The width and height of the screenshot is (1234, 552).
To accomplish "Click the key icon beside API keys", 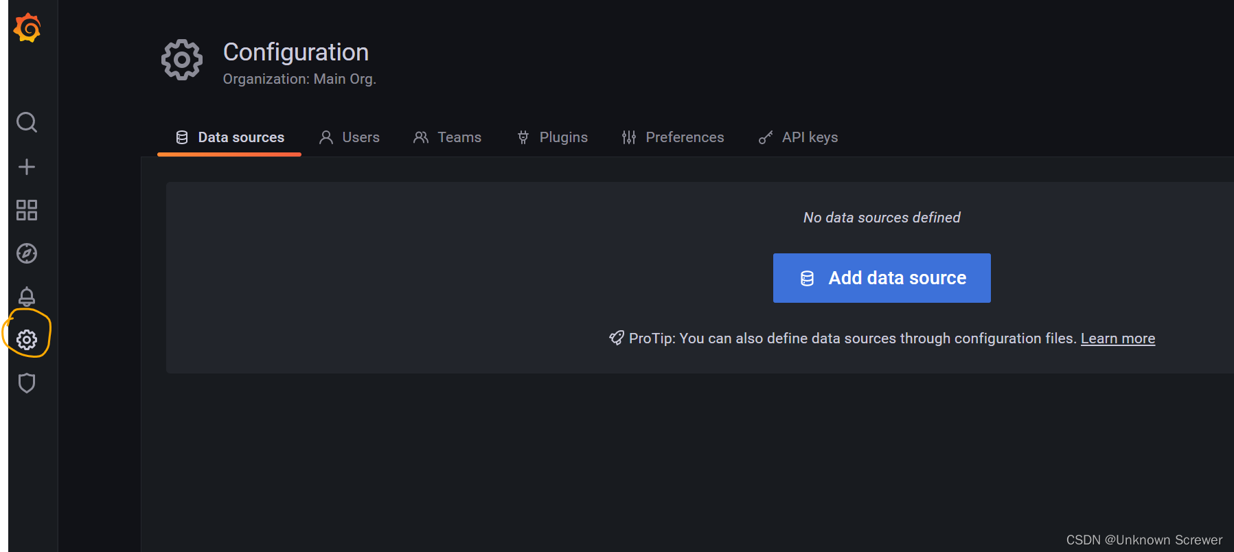I will [766, 137].
